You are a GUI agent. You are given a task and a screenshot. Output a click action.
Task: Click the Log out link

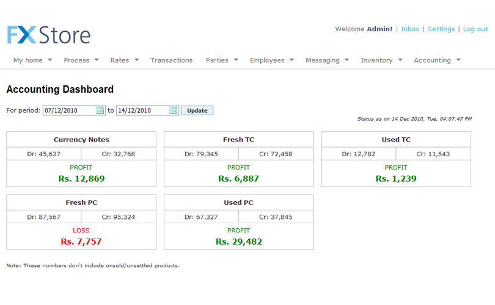pos(475,29)
